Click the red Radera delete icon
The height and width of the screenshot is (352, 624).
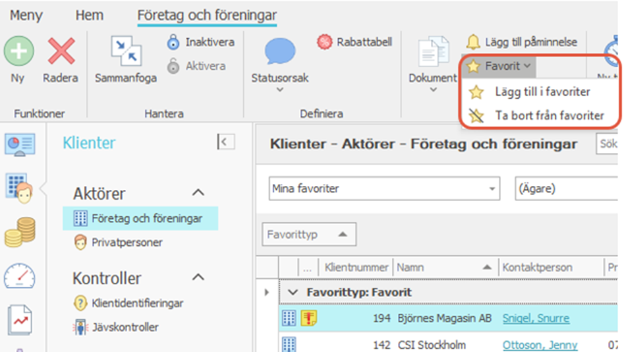coord(60,51)
